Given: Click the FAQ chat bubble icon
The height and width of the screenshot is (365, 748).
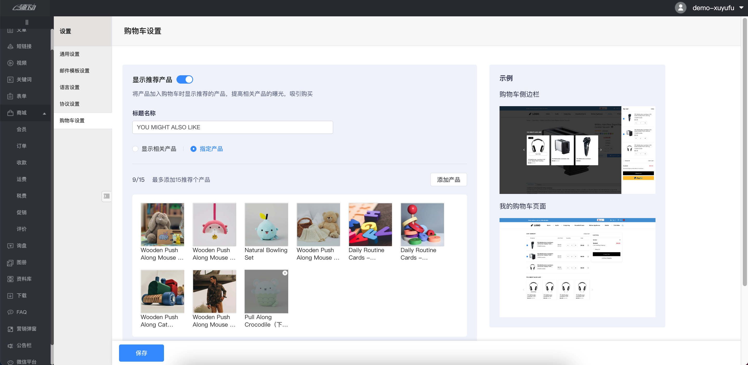Looking at the screenshot, I should pos(10,312).
